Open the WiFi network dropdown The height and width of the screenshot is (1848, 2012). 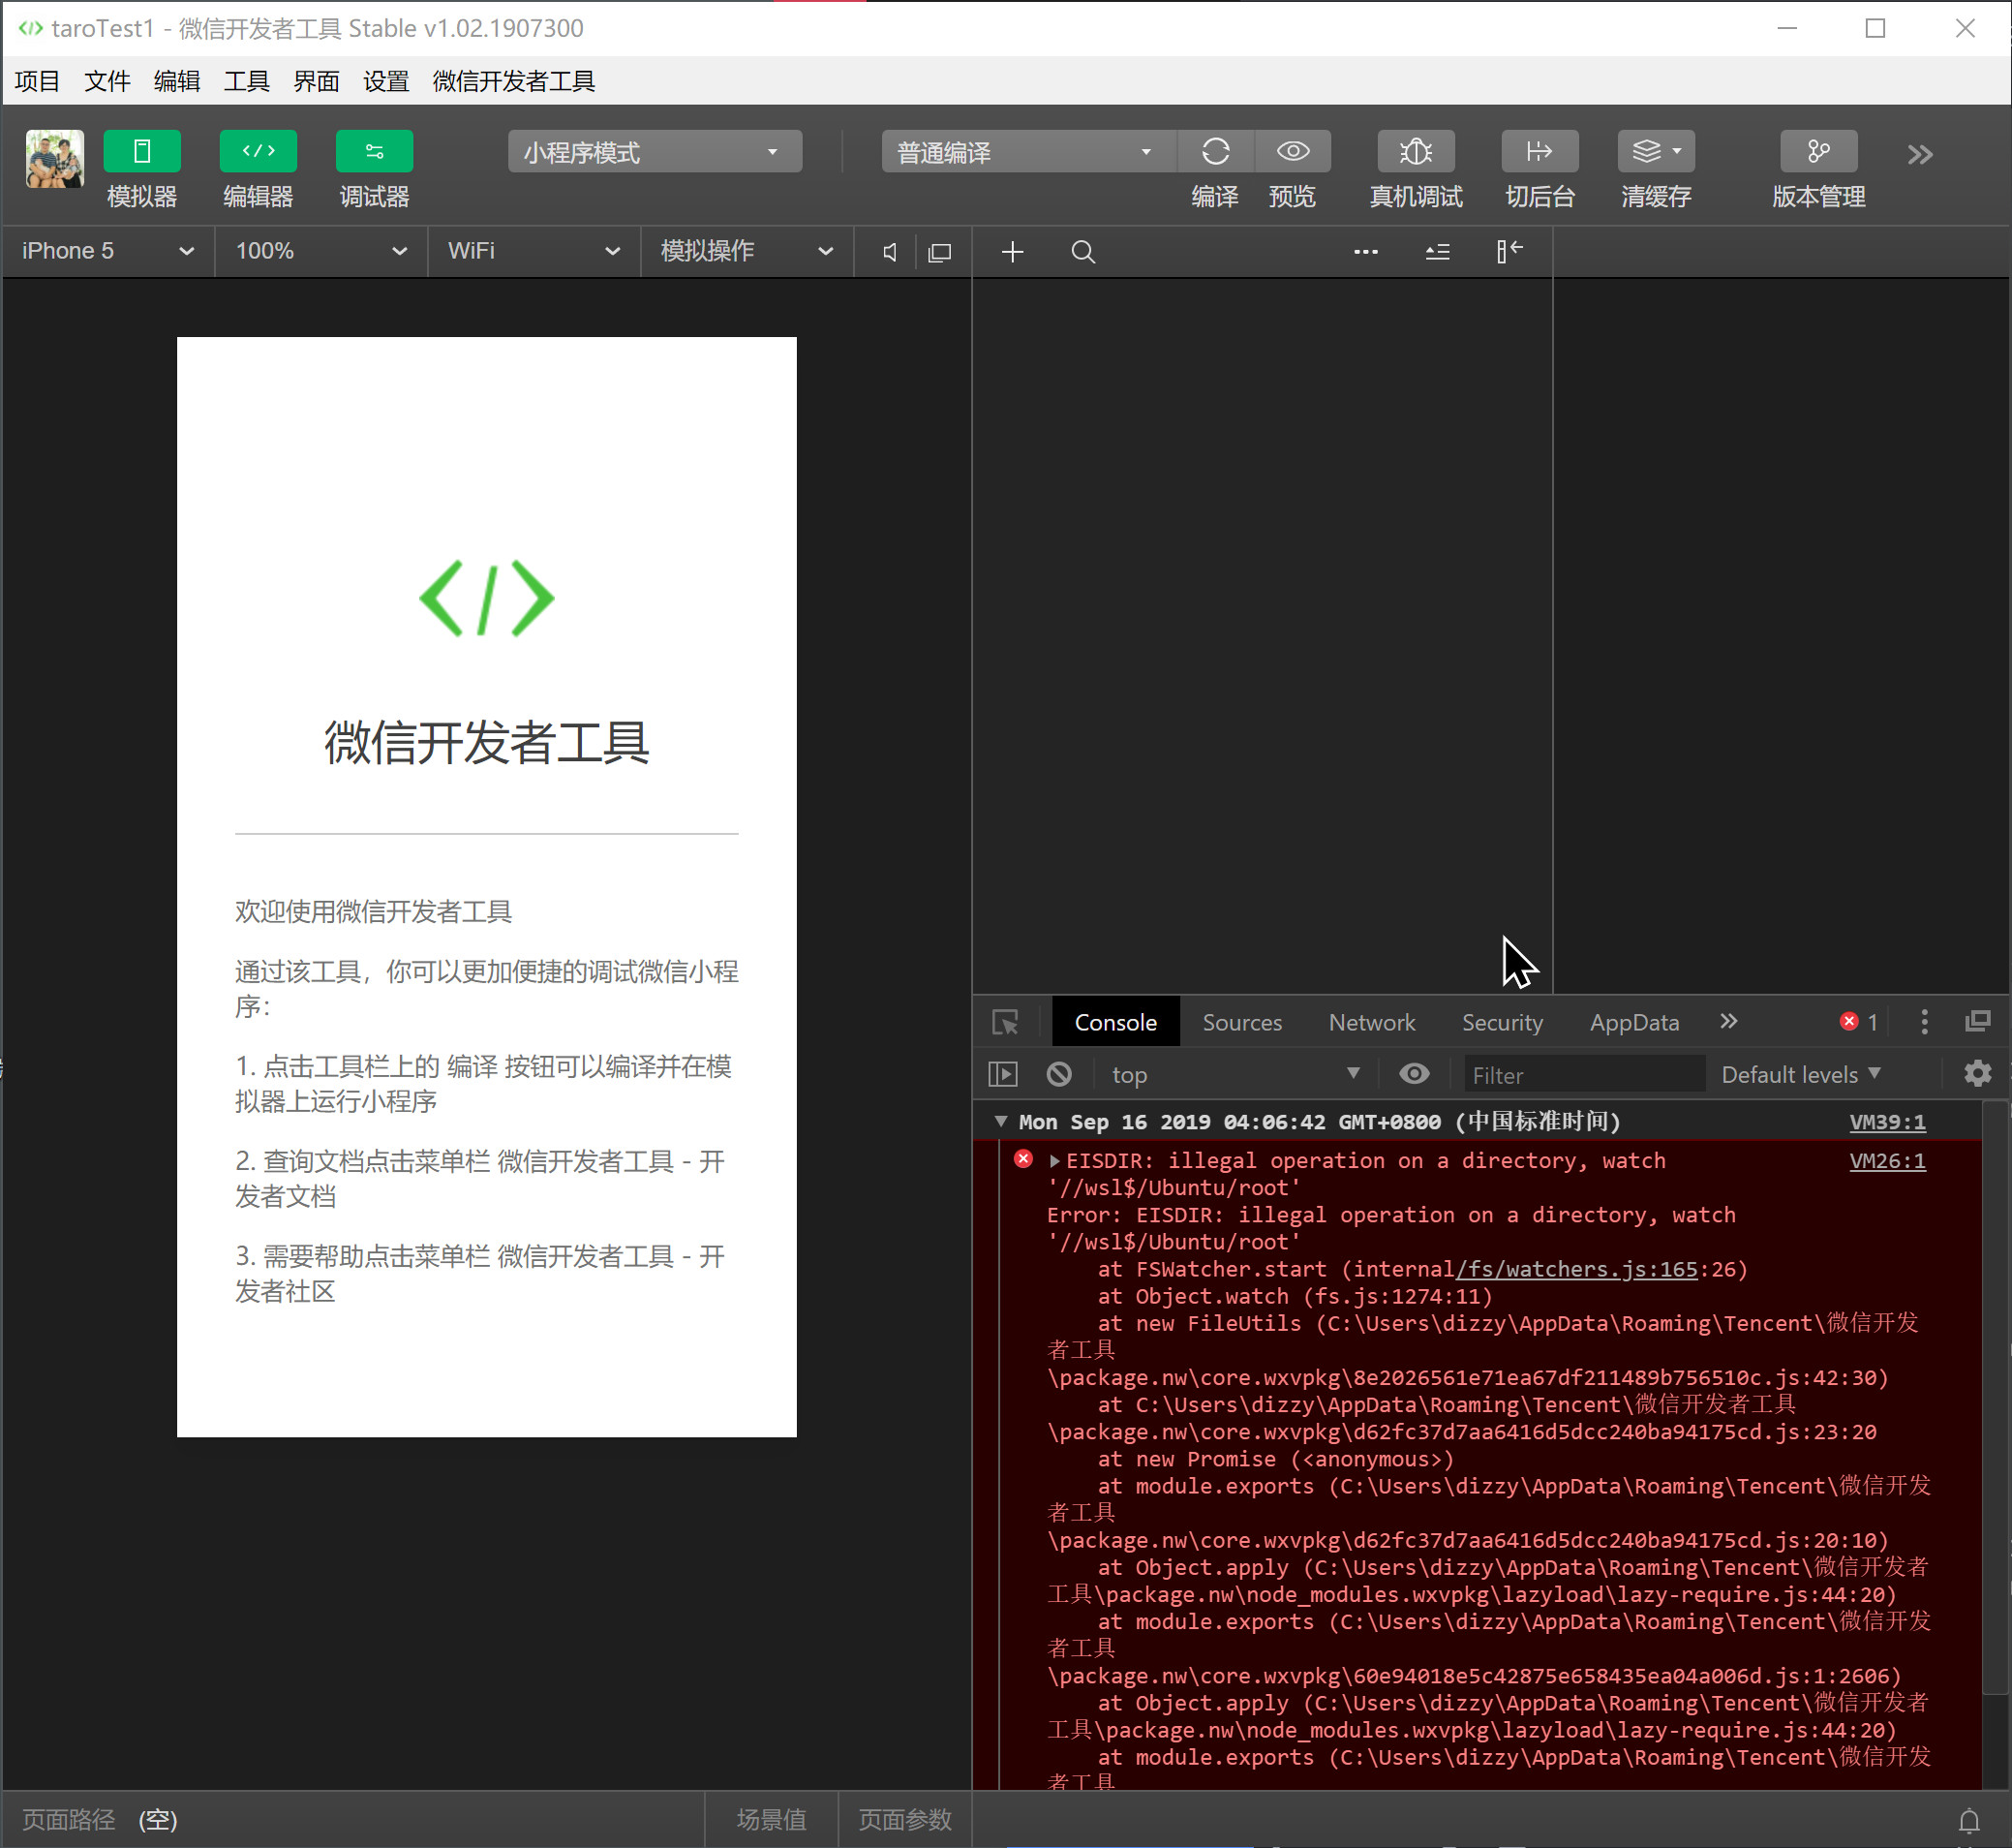[533, 251]
